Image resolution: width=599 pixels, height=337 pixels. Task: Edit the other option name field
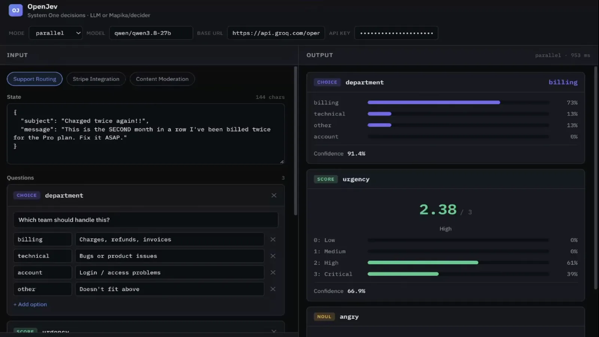pyautogui.click(x=42, y=289)
